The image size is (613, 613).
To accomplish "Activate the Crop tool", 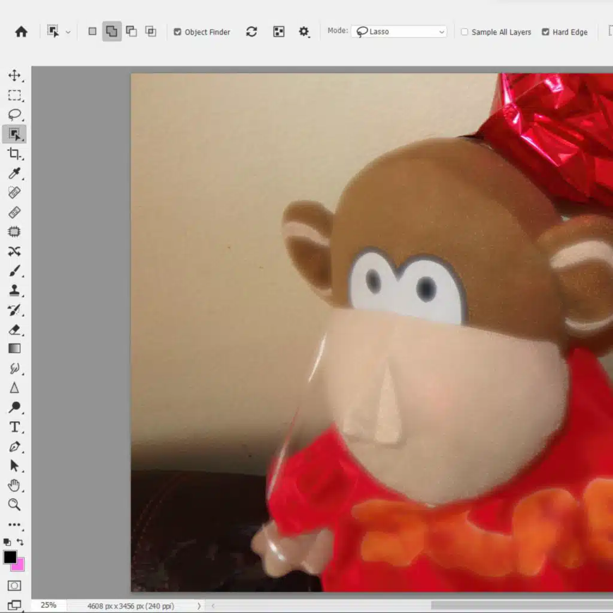I will tap(14, 154).
